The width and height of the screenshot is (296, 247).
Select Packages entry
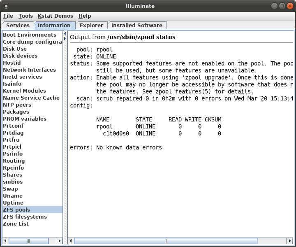32,112
